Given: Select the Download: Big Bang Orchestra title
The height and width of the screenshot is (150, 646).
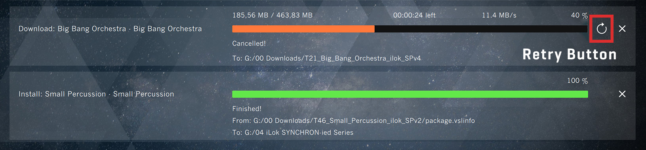Looking at the screenshot, I should click(x=110, y=29).
